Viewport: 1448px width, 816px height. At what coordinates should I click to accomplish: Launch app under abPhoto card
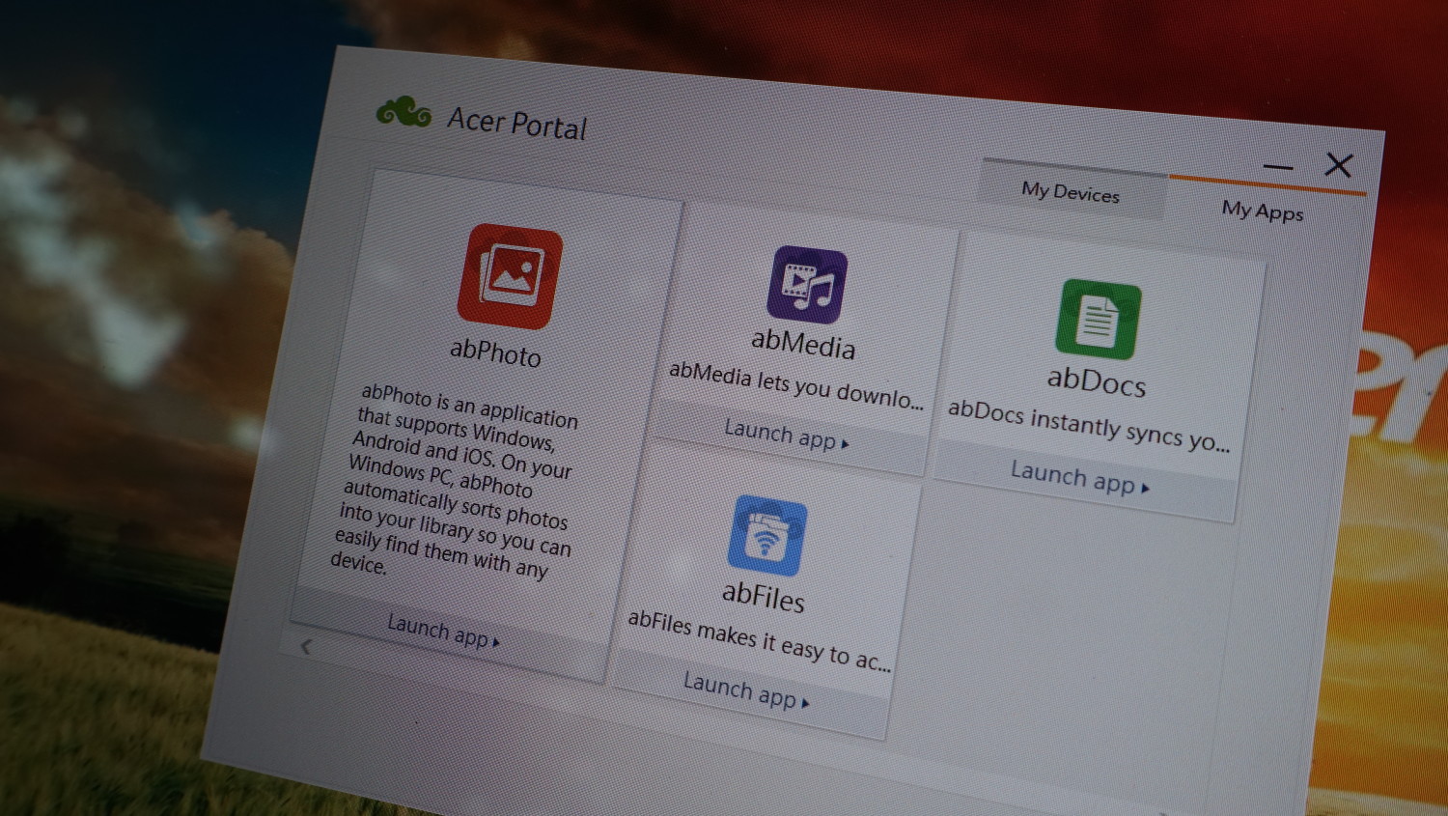[443, 631]
